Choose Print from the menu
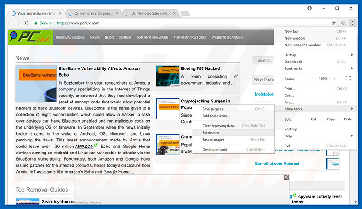This screenshot has height=209, width=362. [x=315, y=89]
